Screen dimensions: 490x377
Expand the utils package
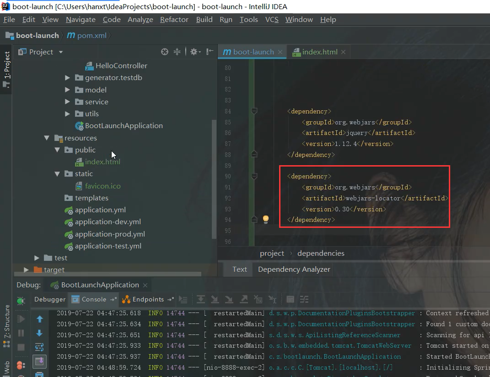pos(67,114)
